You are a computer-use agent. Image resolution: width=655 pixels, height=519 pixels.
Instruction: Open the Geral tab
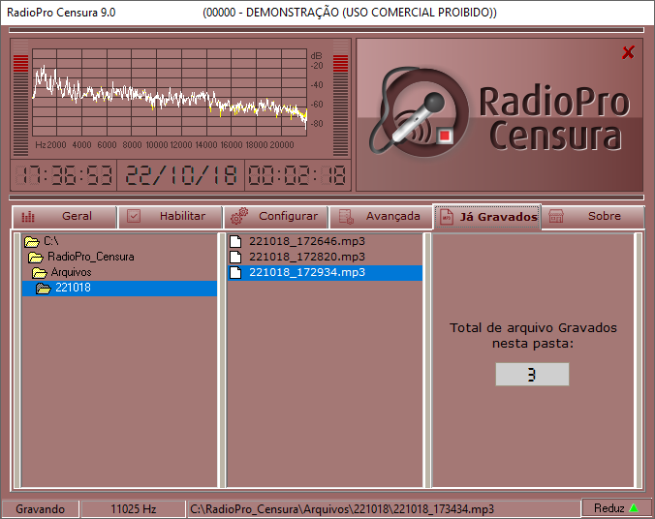64,217
